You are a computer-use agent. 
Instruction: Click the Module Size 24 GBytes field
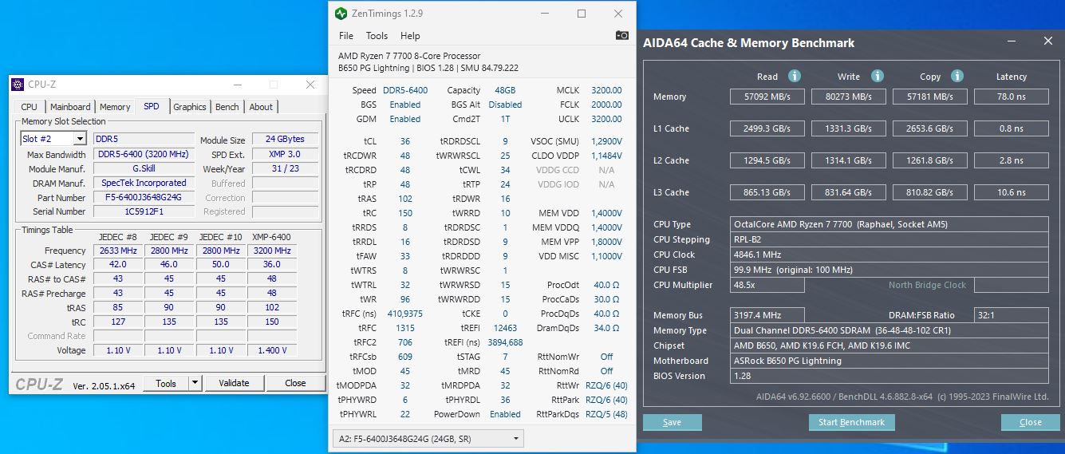click(286, 139)
